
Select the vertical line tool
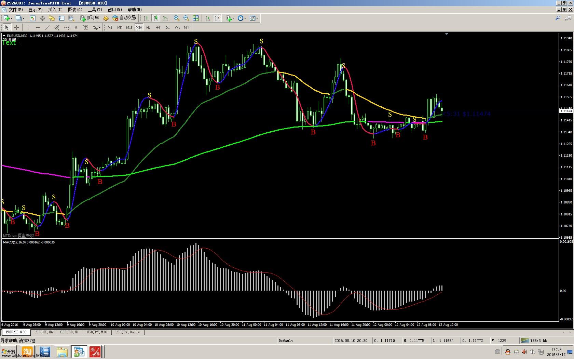pyautogui.click(x=28, y=27)
